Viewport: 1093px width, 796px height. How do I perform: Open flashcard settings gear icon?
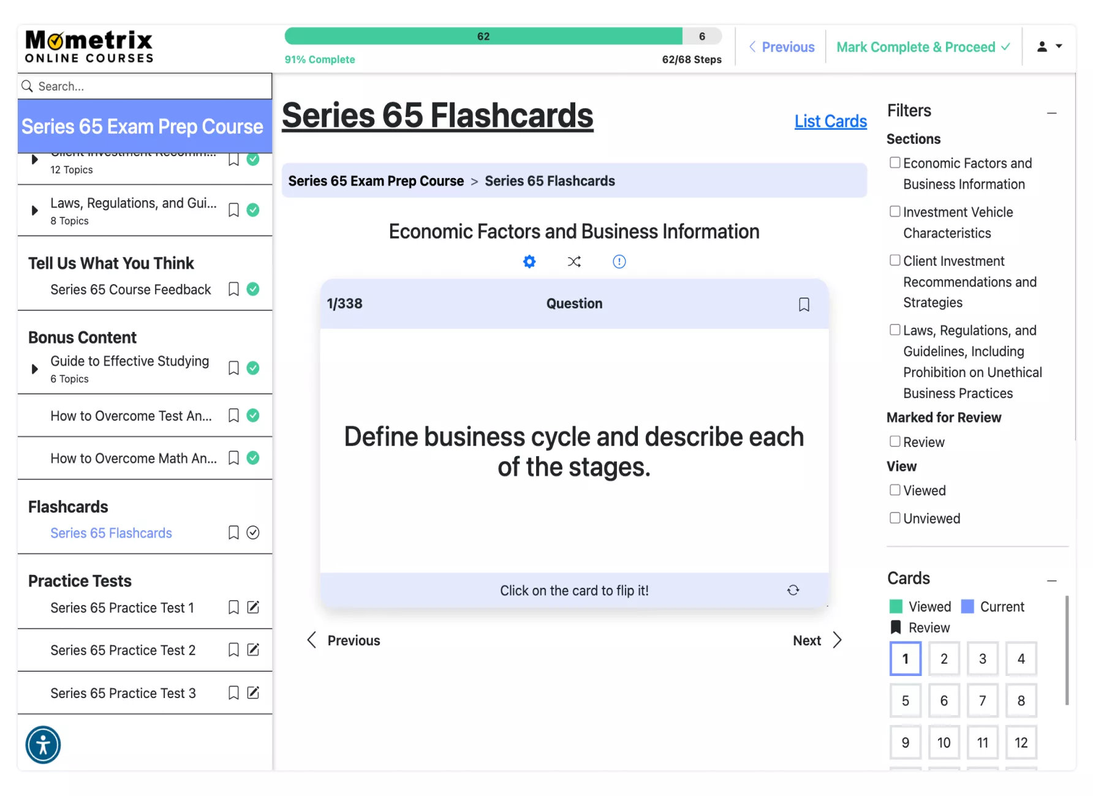point(529,262)
